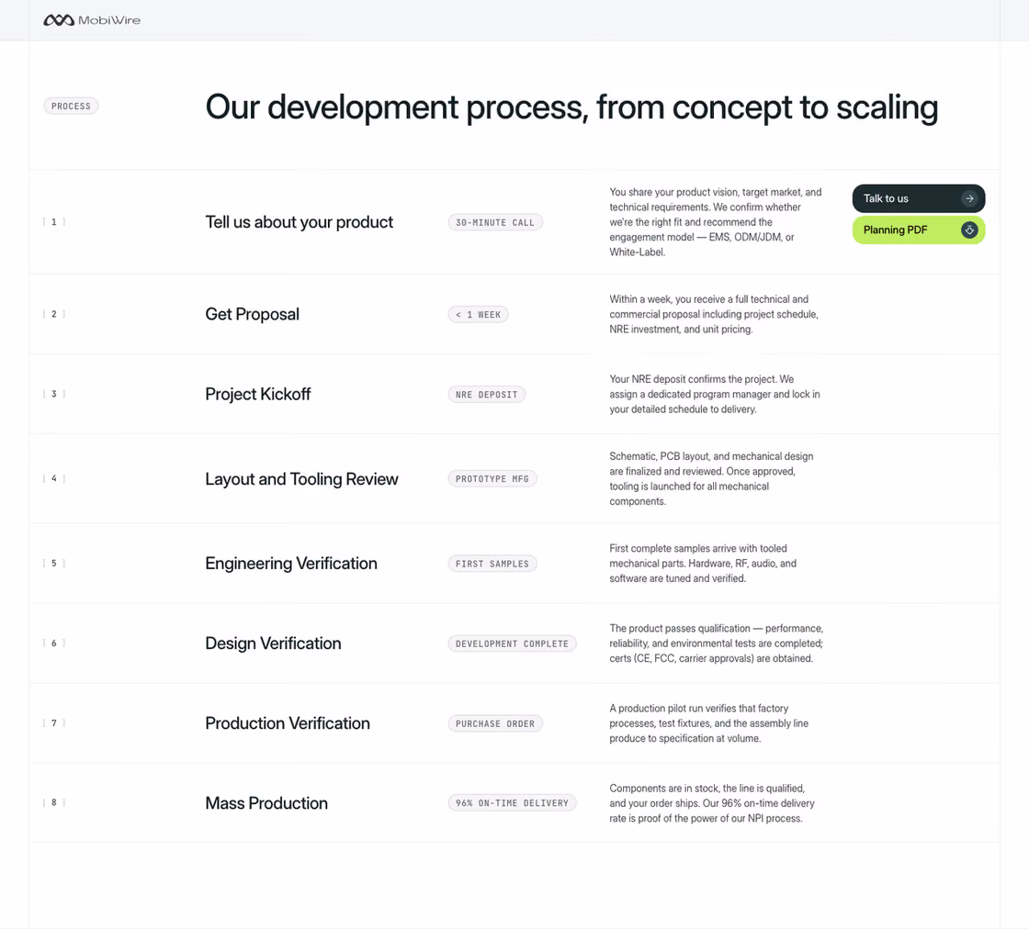Click the 30-MINUTE CALL badge

(x=495, y=223)
